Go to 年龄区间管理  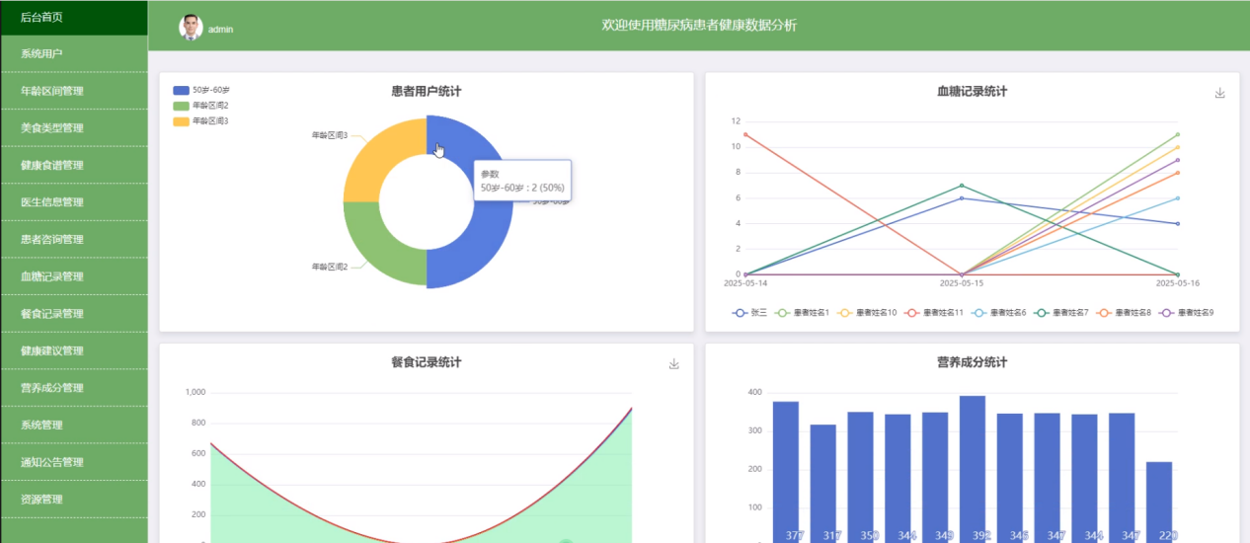point(74,91)
